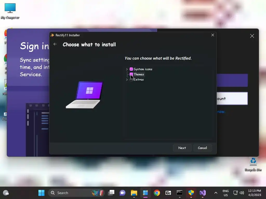Click the white account button in Sign in window
This screenshot has height=199, width=266.
[x=232, y=98]
